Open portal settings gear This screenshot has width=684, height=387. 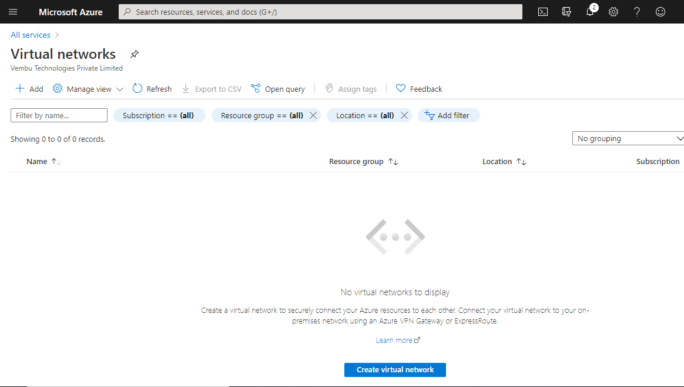point(613,12)
